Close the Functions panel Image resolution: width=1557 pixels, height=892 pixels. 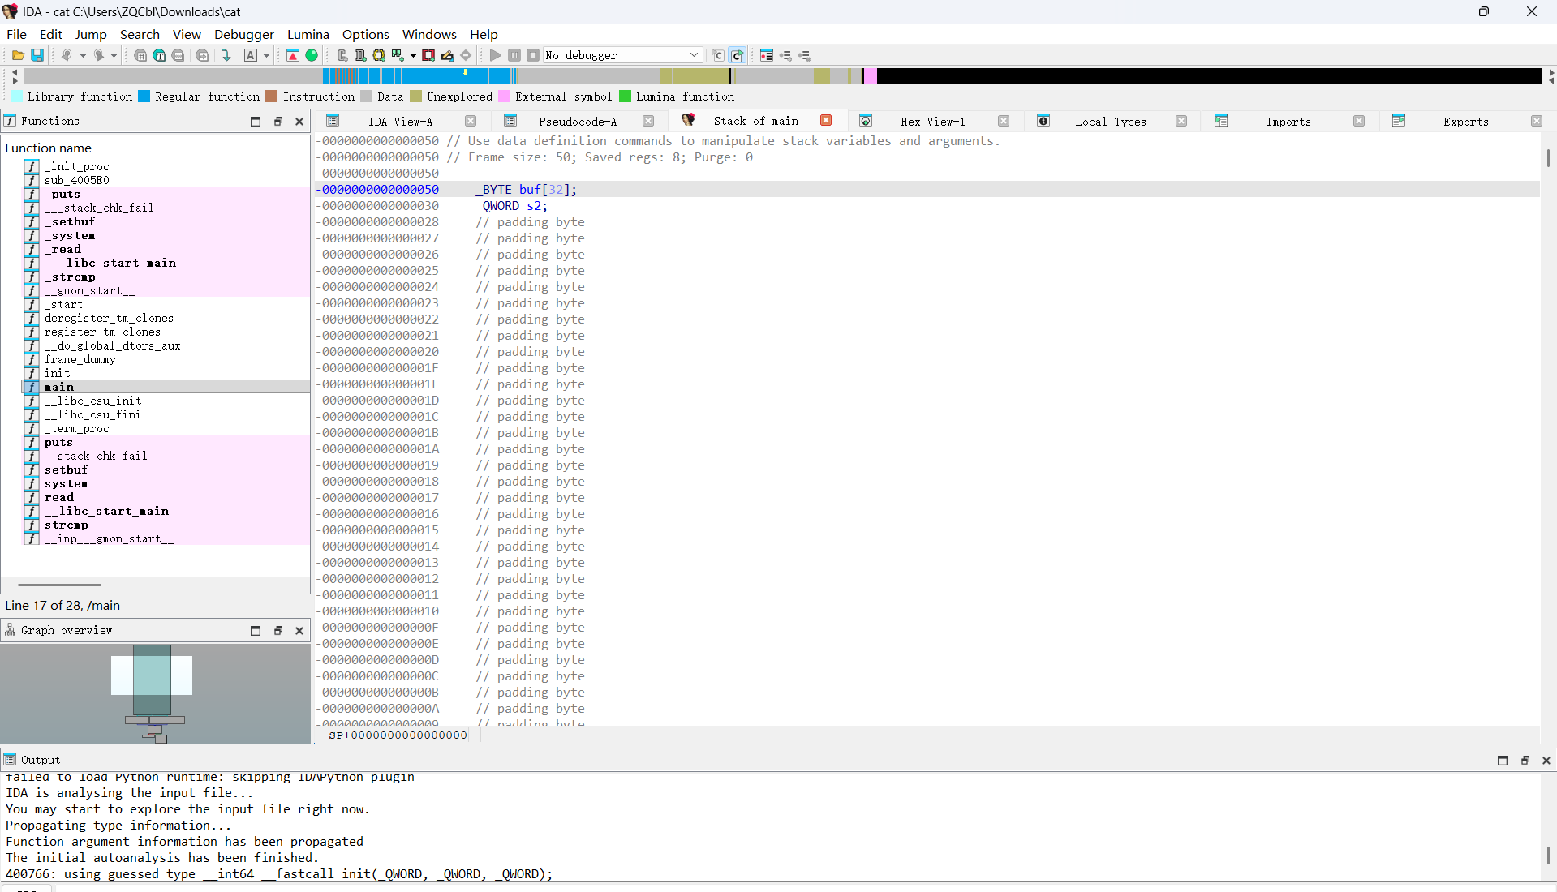(x=299, y=122)
